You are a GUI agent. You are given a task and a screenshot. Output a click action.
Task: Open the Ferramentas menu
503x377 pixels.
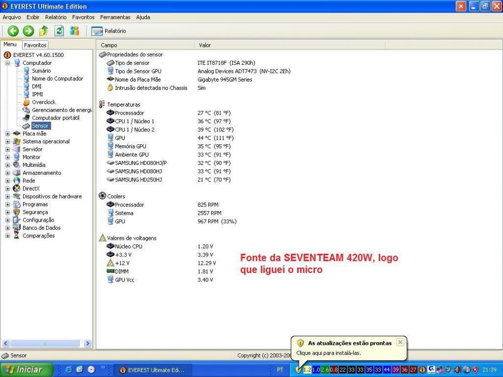click(115, 17)
